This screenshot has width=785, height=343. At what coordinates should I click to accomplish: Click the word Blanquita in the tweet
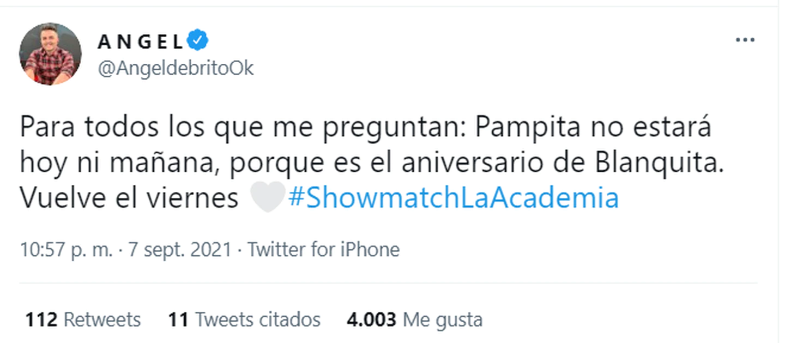(663, 164)
